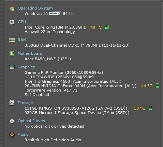Screen dimensions: 163x147
Task: Open the CPU section heading
Action: (x=22, y=22)
